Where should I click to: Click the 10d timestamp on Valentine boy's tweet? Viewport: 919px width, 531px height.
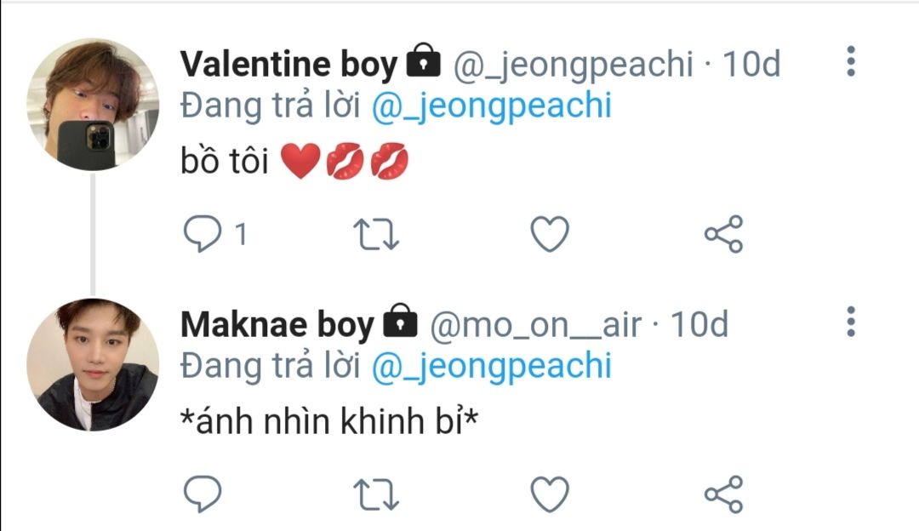click(x=751, y=65)
